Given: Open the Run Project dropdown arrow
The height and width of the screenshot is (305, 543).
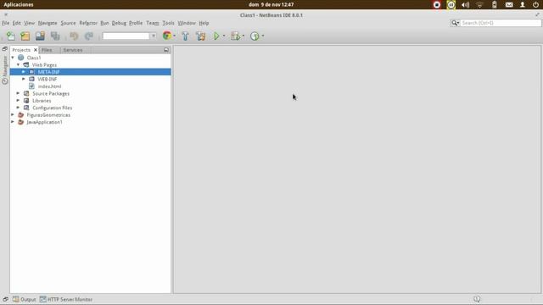Looking at the screenshot, I should click(224, 36).
